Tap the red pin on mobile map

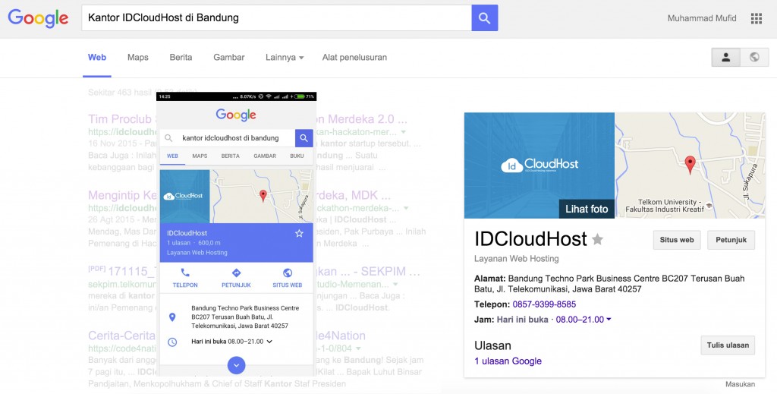[263, 196]
